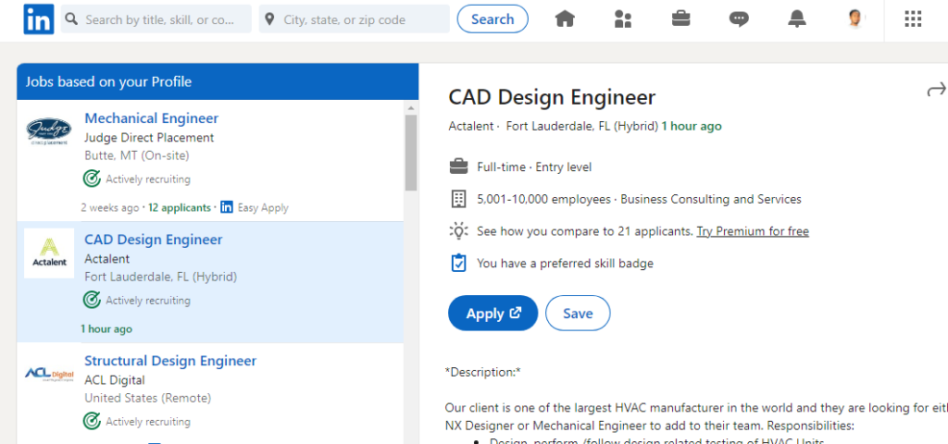The height and width of the screenshot is (444, 948).
Task: Click the Search button
Action: [x=493, y=18]
